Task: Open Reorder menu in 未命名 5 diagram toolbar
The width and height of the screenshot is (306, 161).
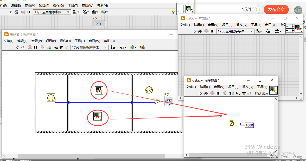Action: (x=133, y=47)
